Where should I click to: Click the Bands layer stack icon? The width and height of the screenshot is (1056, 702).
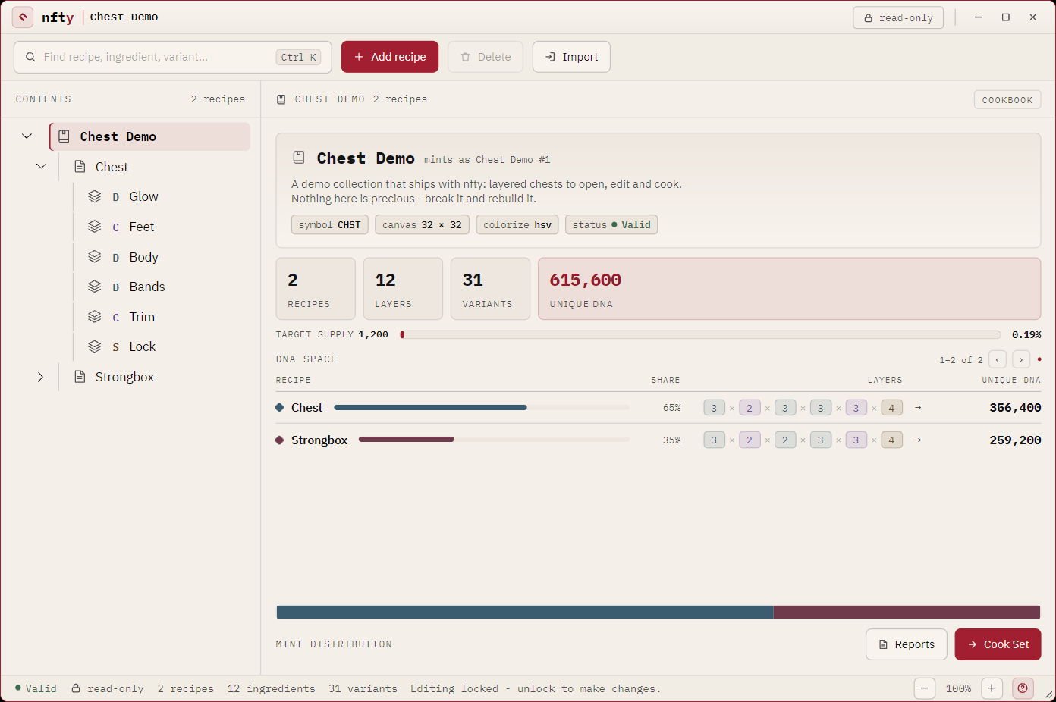(x=95, y=287)
